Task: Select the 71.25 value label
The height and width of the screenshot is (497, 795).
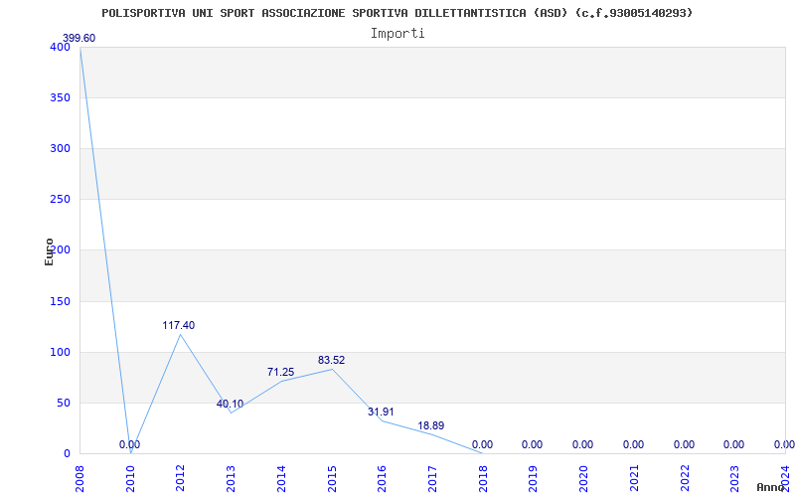Action: coord(280,372)
